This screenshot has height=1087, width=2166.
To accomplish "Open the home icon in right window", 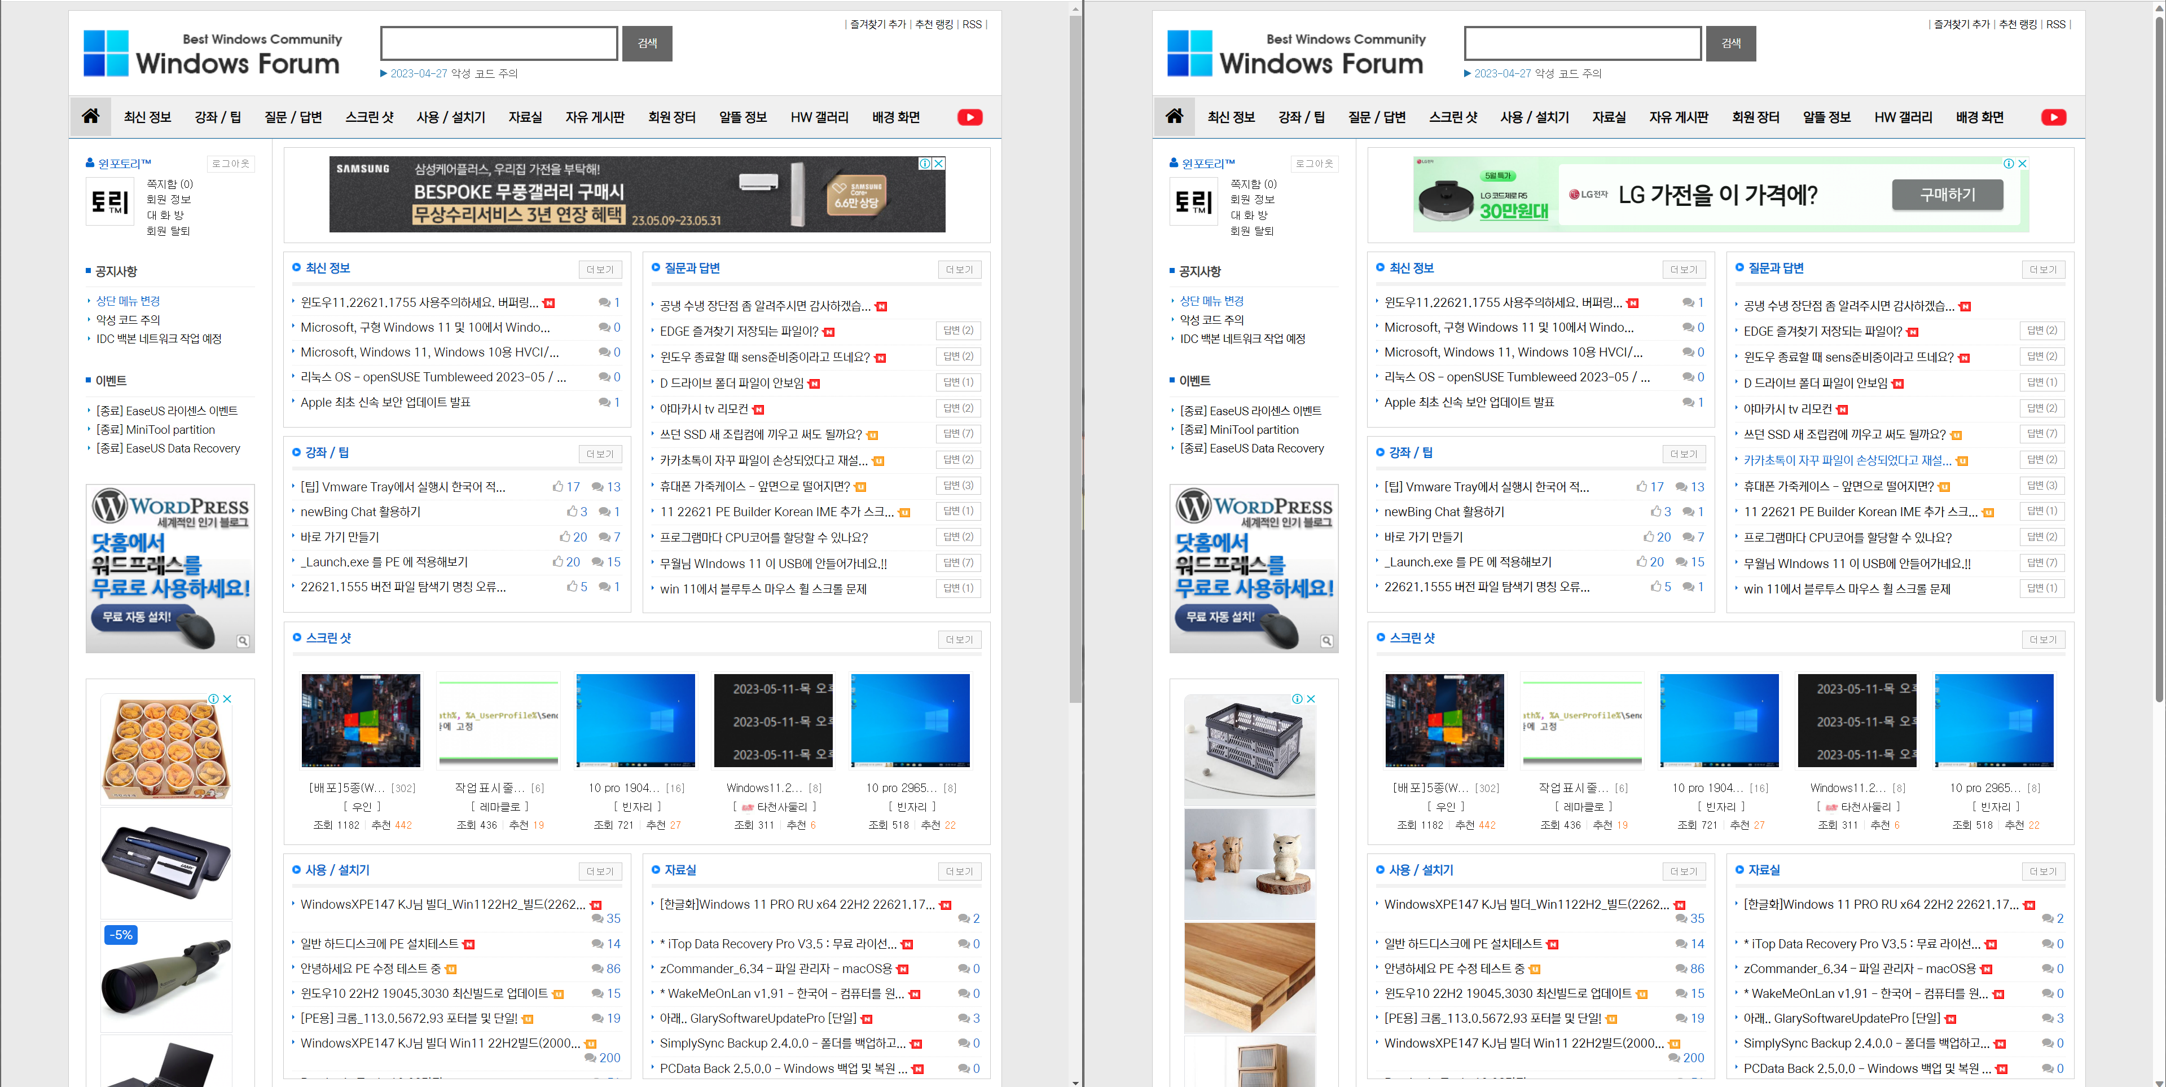I will point(1175,117).
